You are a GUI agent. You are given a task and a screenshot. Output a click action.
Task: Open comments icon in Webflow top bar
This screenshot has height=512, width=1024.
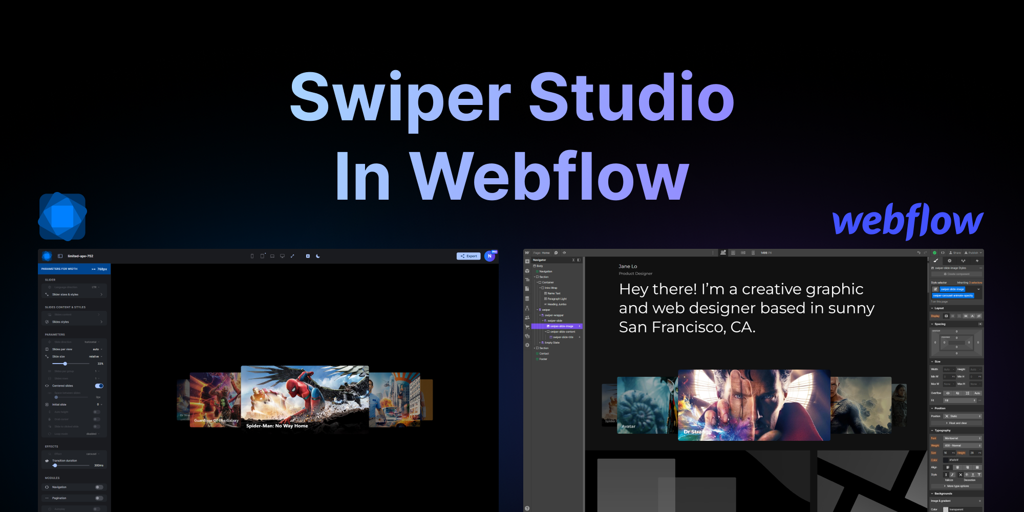(556, 253)
